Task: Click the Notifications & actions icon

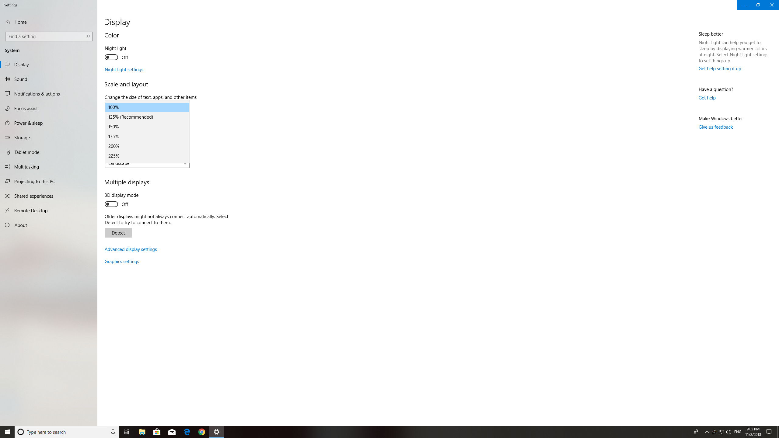Action: coord(8,94)
